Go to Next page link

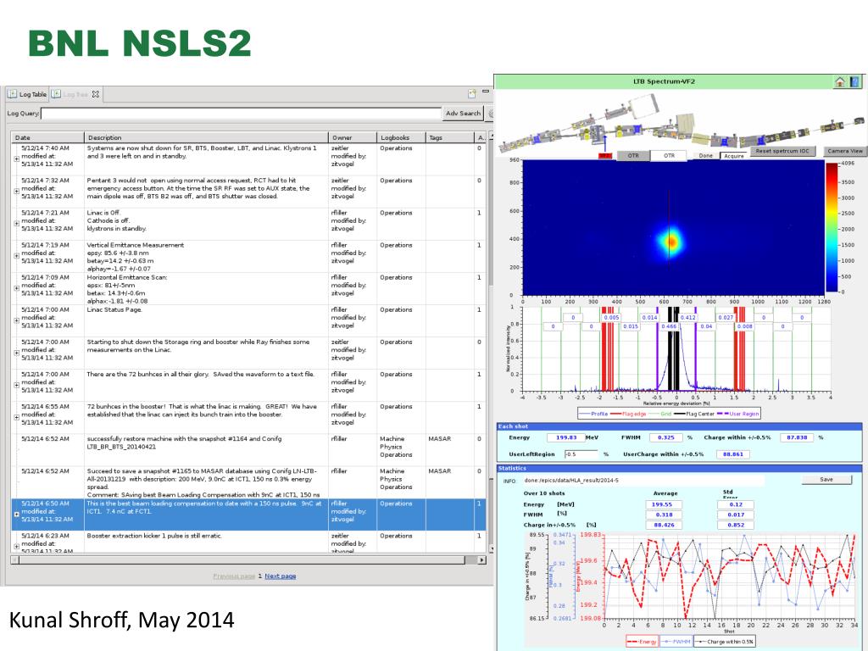click(x=280, y=576)
